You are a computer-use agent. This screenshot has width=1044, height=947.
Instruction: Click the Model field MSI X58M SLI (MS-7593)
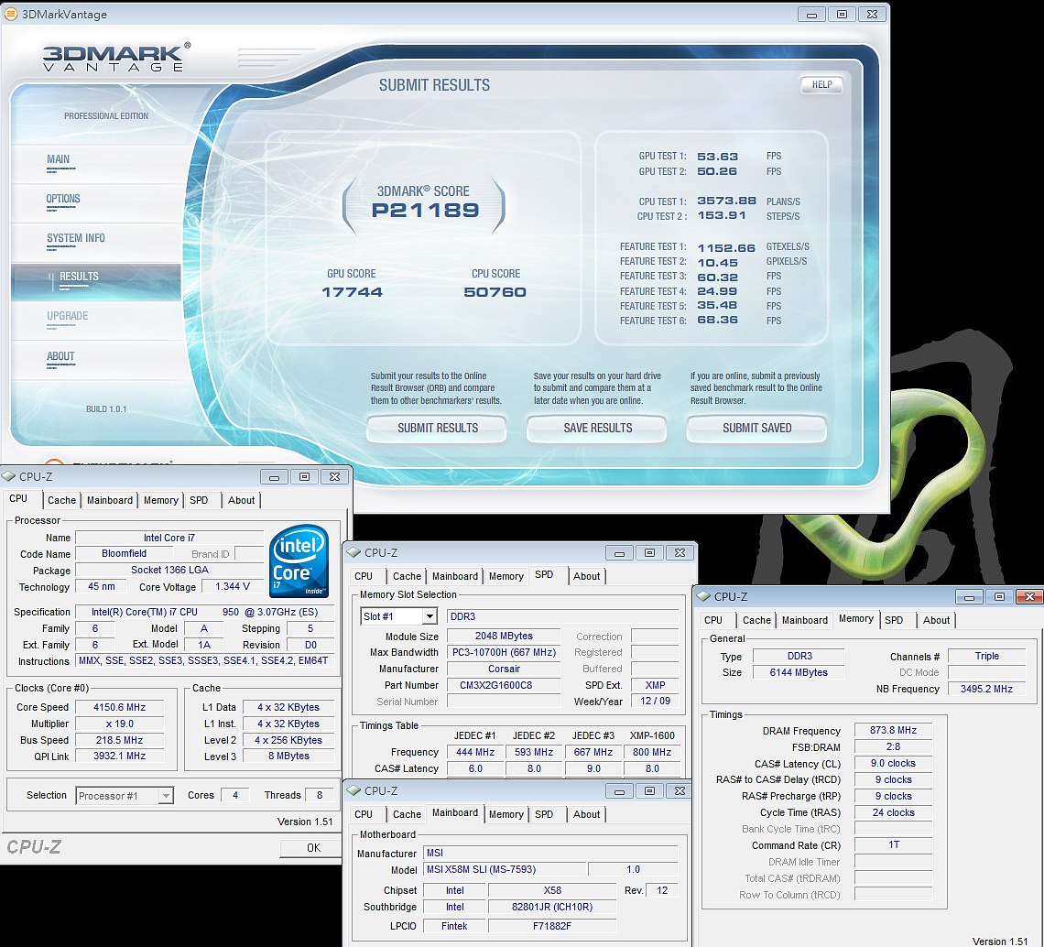(504, 869)
